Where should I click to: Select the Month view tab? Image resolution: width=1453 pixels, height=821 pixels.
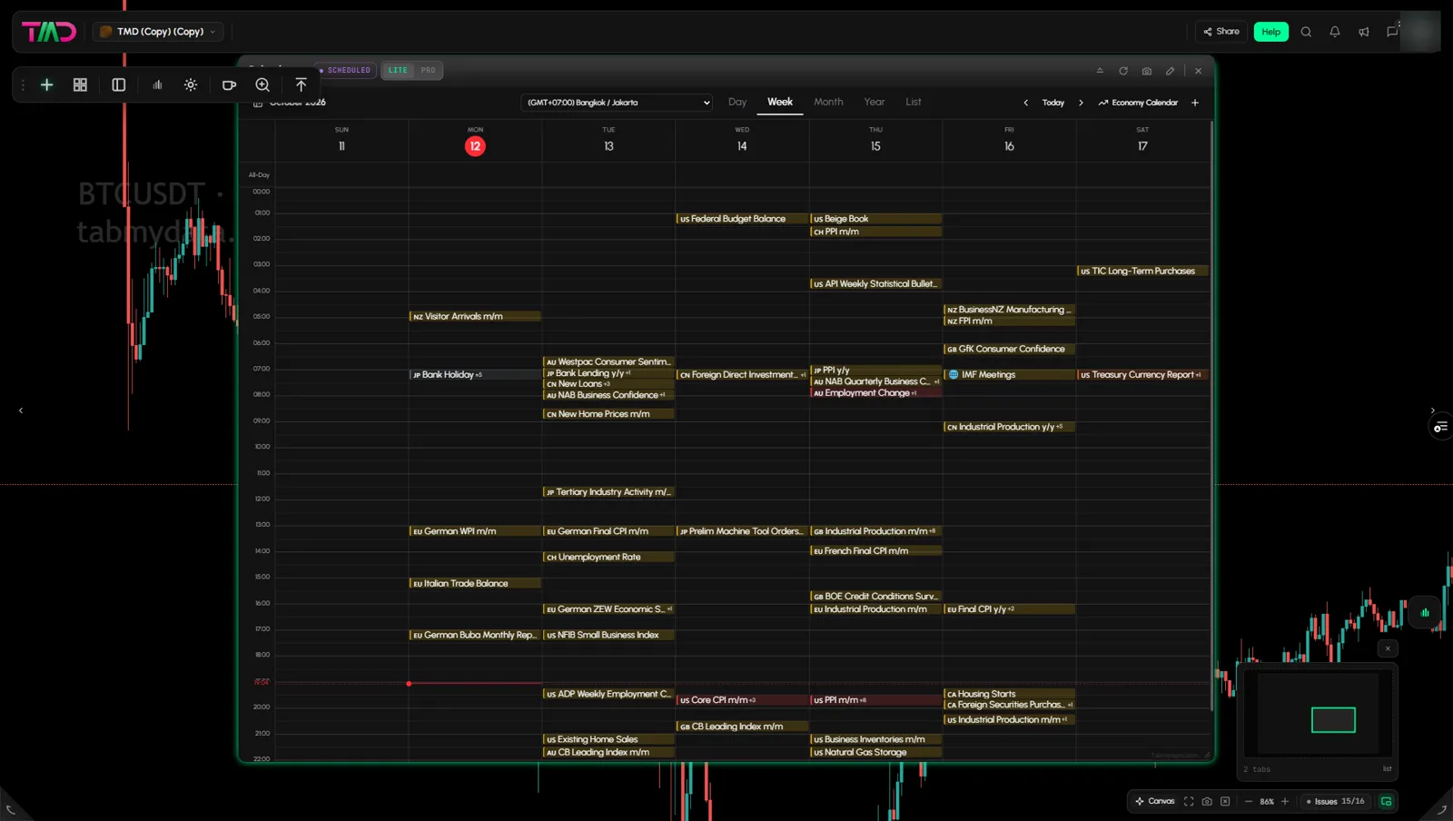coord(828,102)
